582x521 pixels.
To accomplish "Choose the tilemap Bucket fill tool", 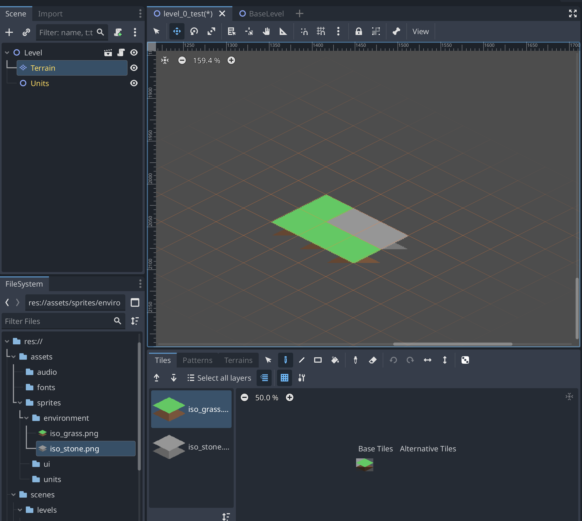I will [x=335, y=360].
